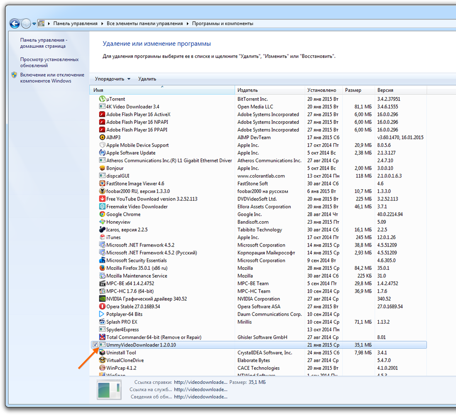
Task: Sort the list by the Версия column
Action: tap(400, 90)
